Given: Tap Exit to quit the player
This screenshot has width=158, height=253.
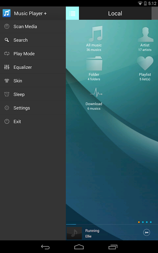Looking at the screenshot, I should [33, 121].
